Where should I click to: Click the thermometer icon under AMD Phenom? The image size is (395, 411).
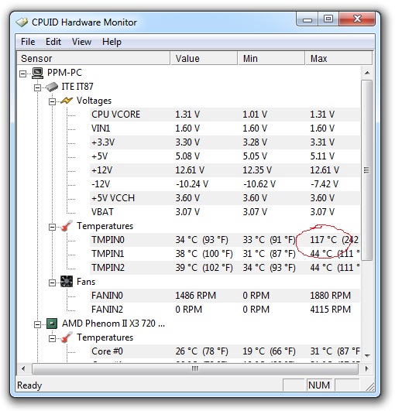click(x=67, y=337)
